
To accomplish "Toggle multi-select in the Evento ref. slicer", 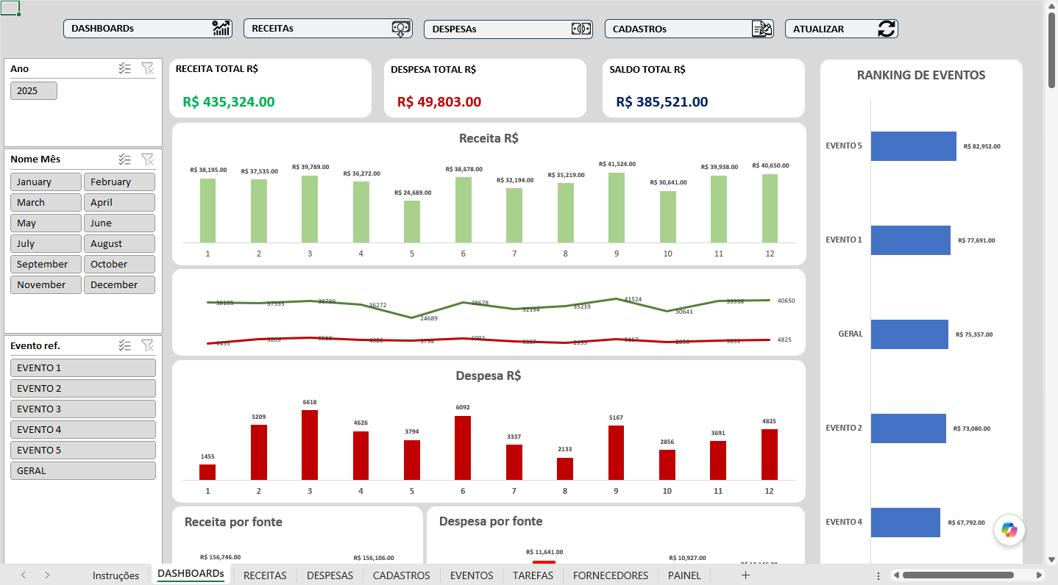I will click(124, 345).
